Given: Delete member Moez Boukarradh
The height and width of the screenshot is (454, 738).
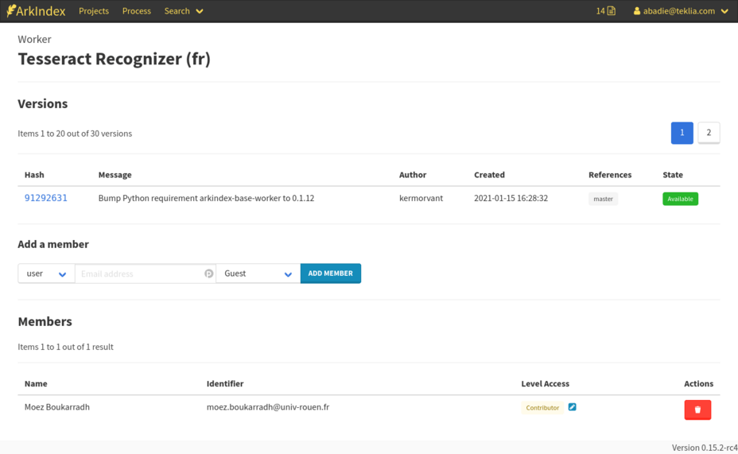Looking at the screenshot, I should 697,409.
